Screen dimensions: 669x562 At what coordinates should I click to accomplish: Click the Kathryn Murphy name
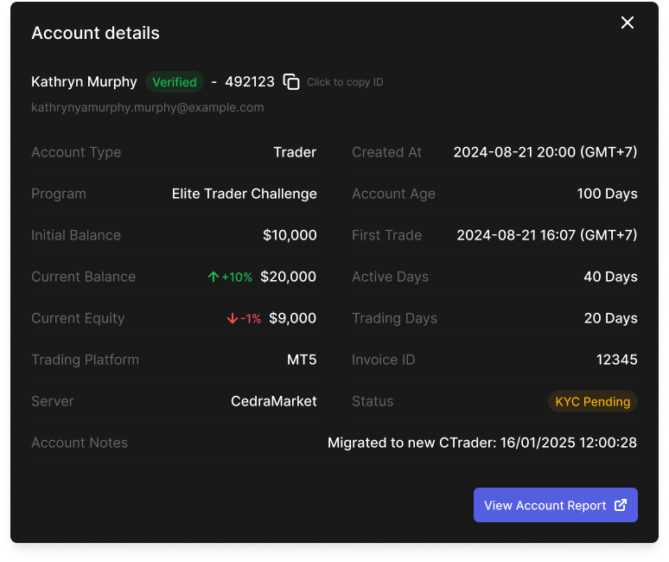pos(84,82)
